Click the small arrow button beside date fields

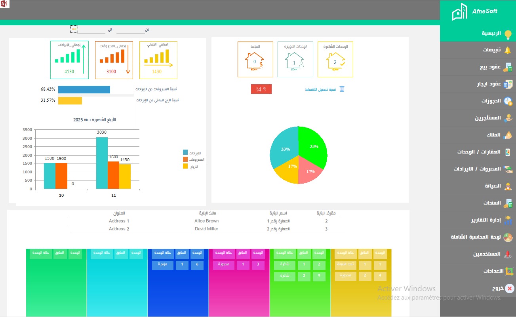[74, 29]
